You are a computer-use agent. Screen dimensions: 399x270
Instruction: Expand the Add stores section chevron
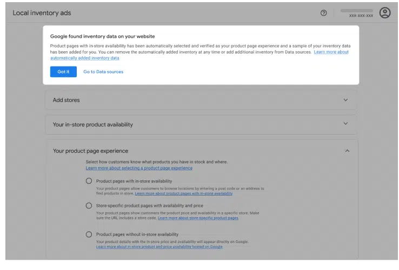click(345, 100)
